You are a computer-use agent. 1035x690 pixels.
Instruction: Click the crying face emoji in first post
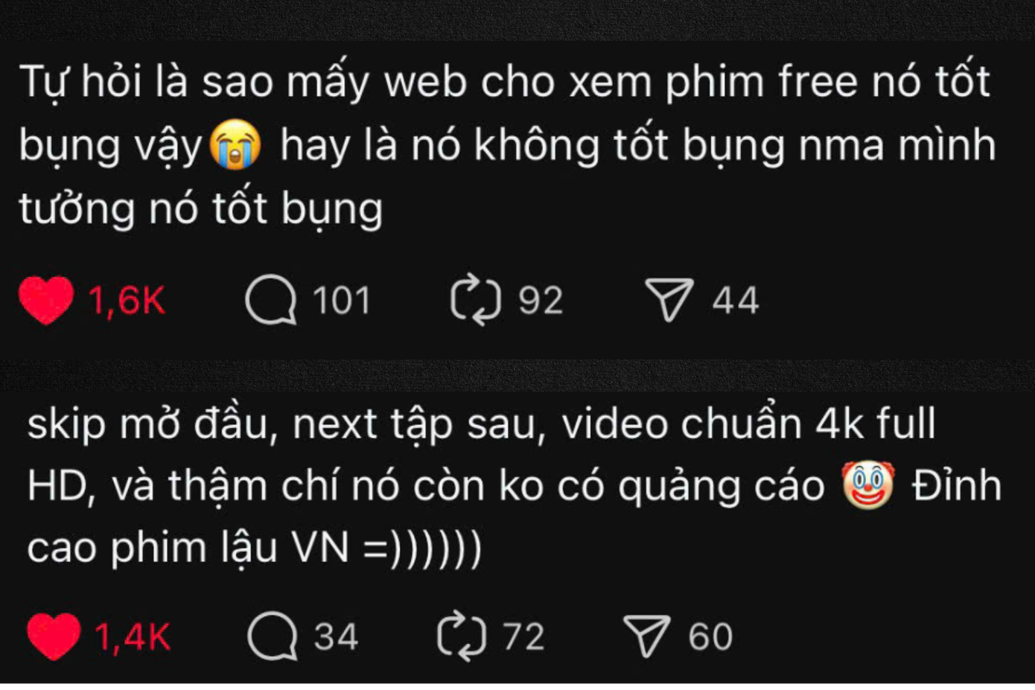(235, 145)
